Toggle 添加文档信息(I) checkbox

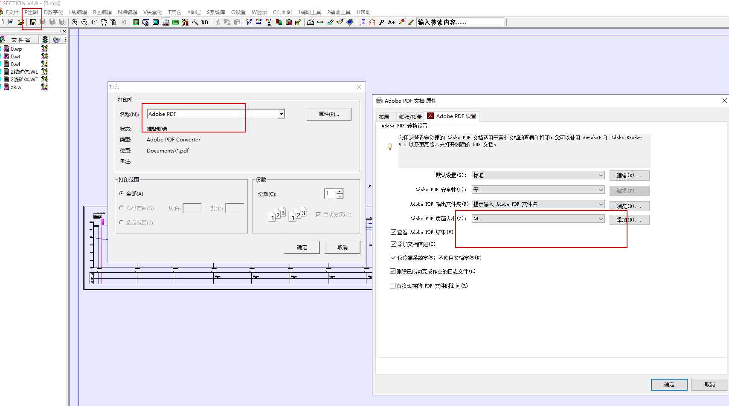point(393,244)
